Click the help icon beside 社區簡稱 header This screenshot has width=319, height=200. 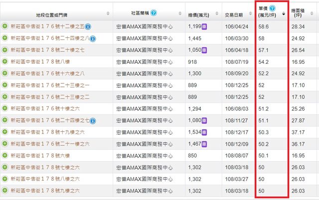153,12
